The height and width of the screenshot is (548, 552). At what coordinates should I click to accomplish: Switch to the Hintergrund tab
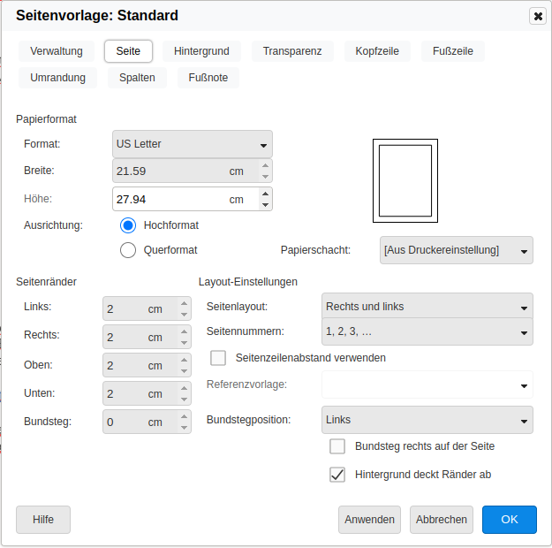click(x=201, y=51)
